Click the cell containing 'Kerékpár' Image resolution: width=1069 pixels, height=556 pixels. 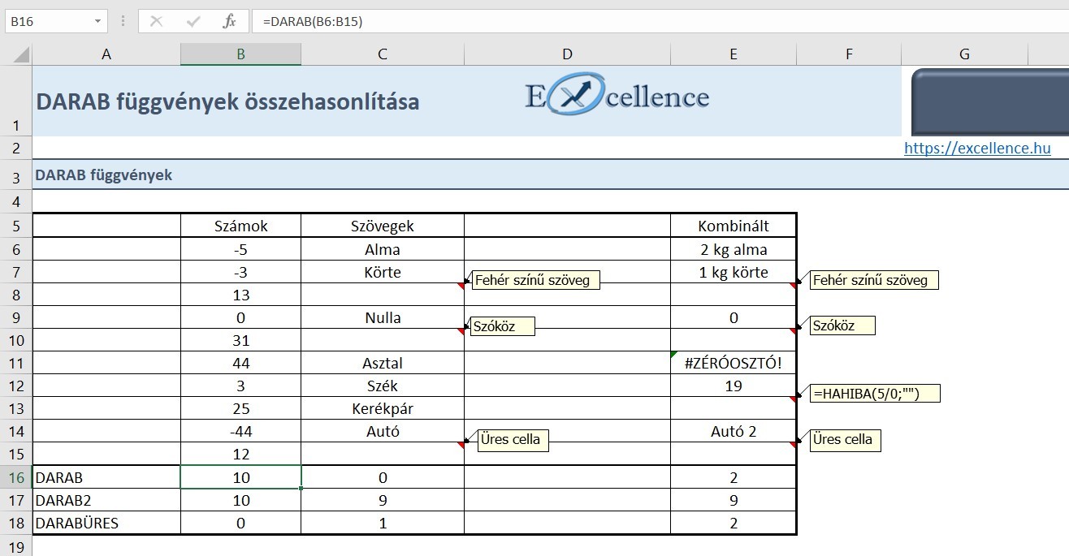[383, 408]
